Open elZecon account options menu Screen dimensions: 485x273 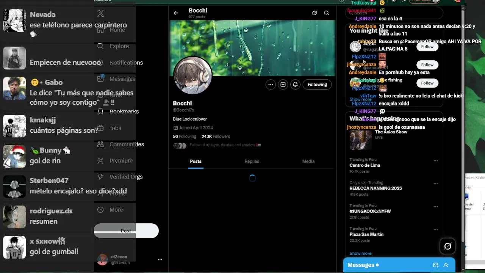[x=160, y=260]
